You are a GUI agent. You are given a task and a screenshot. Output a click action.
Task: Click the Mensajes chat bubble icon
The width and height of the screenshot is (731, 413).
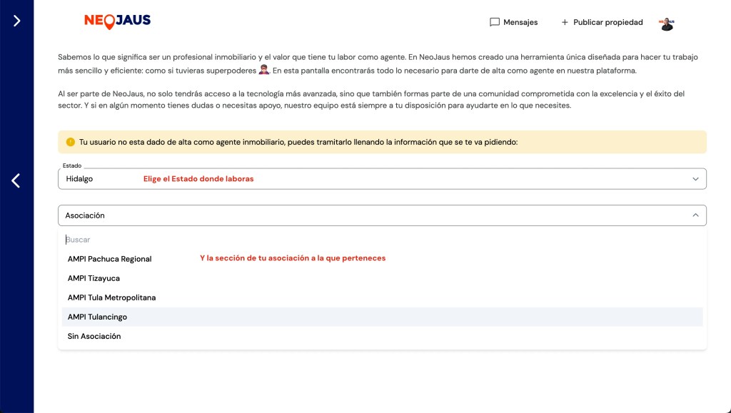click(494, 22)
